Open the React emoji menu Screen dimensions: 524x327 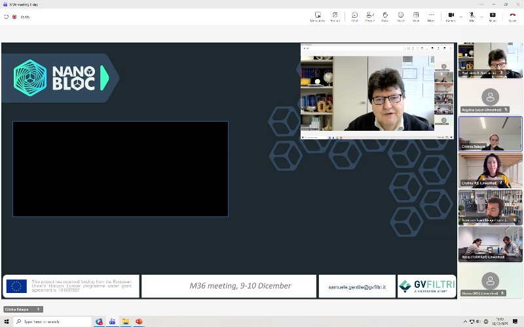[400, 16]
